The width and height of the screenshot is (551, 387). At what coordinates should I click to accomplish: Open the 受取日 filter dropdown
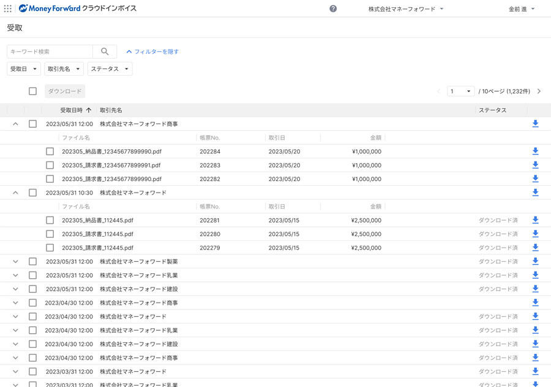coord(24,68)
